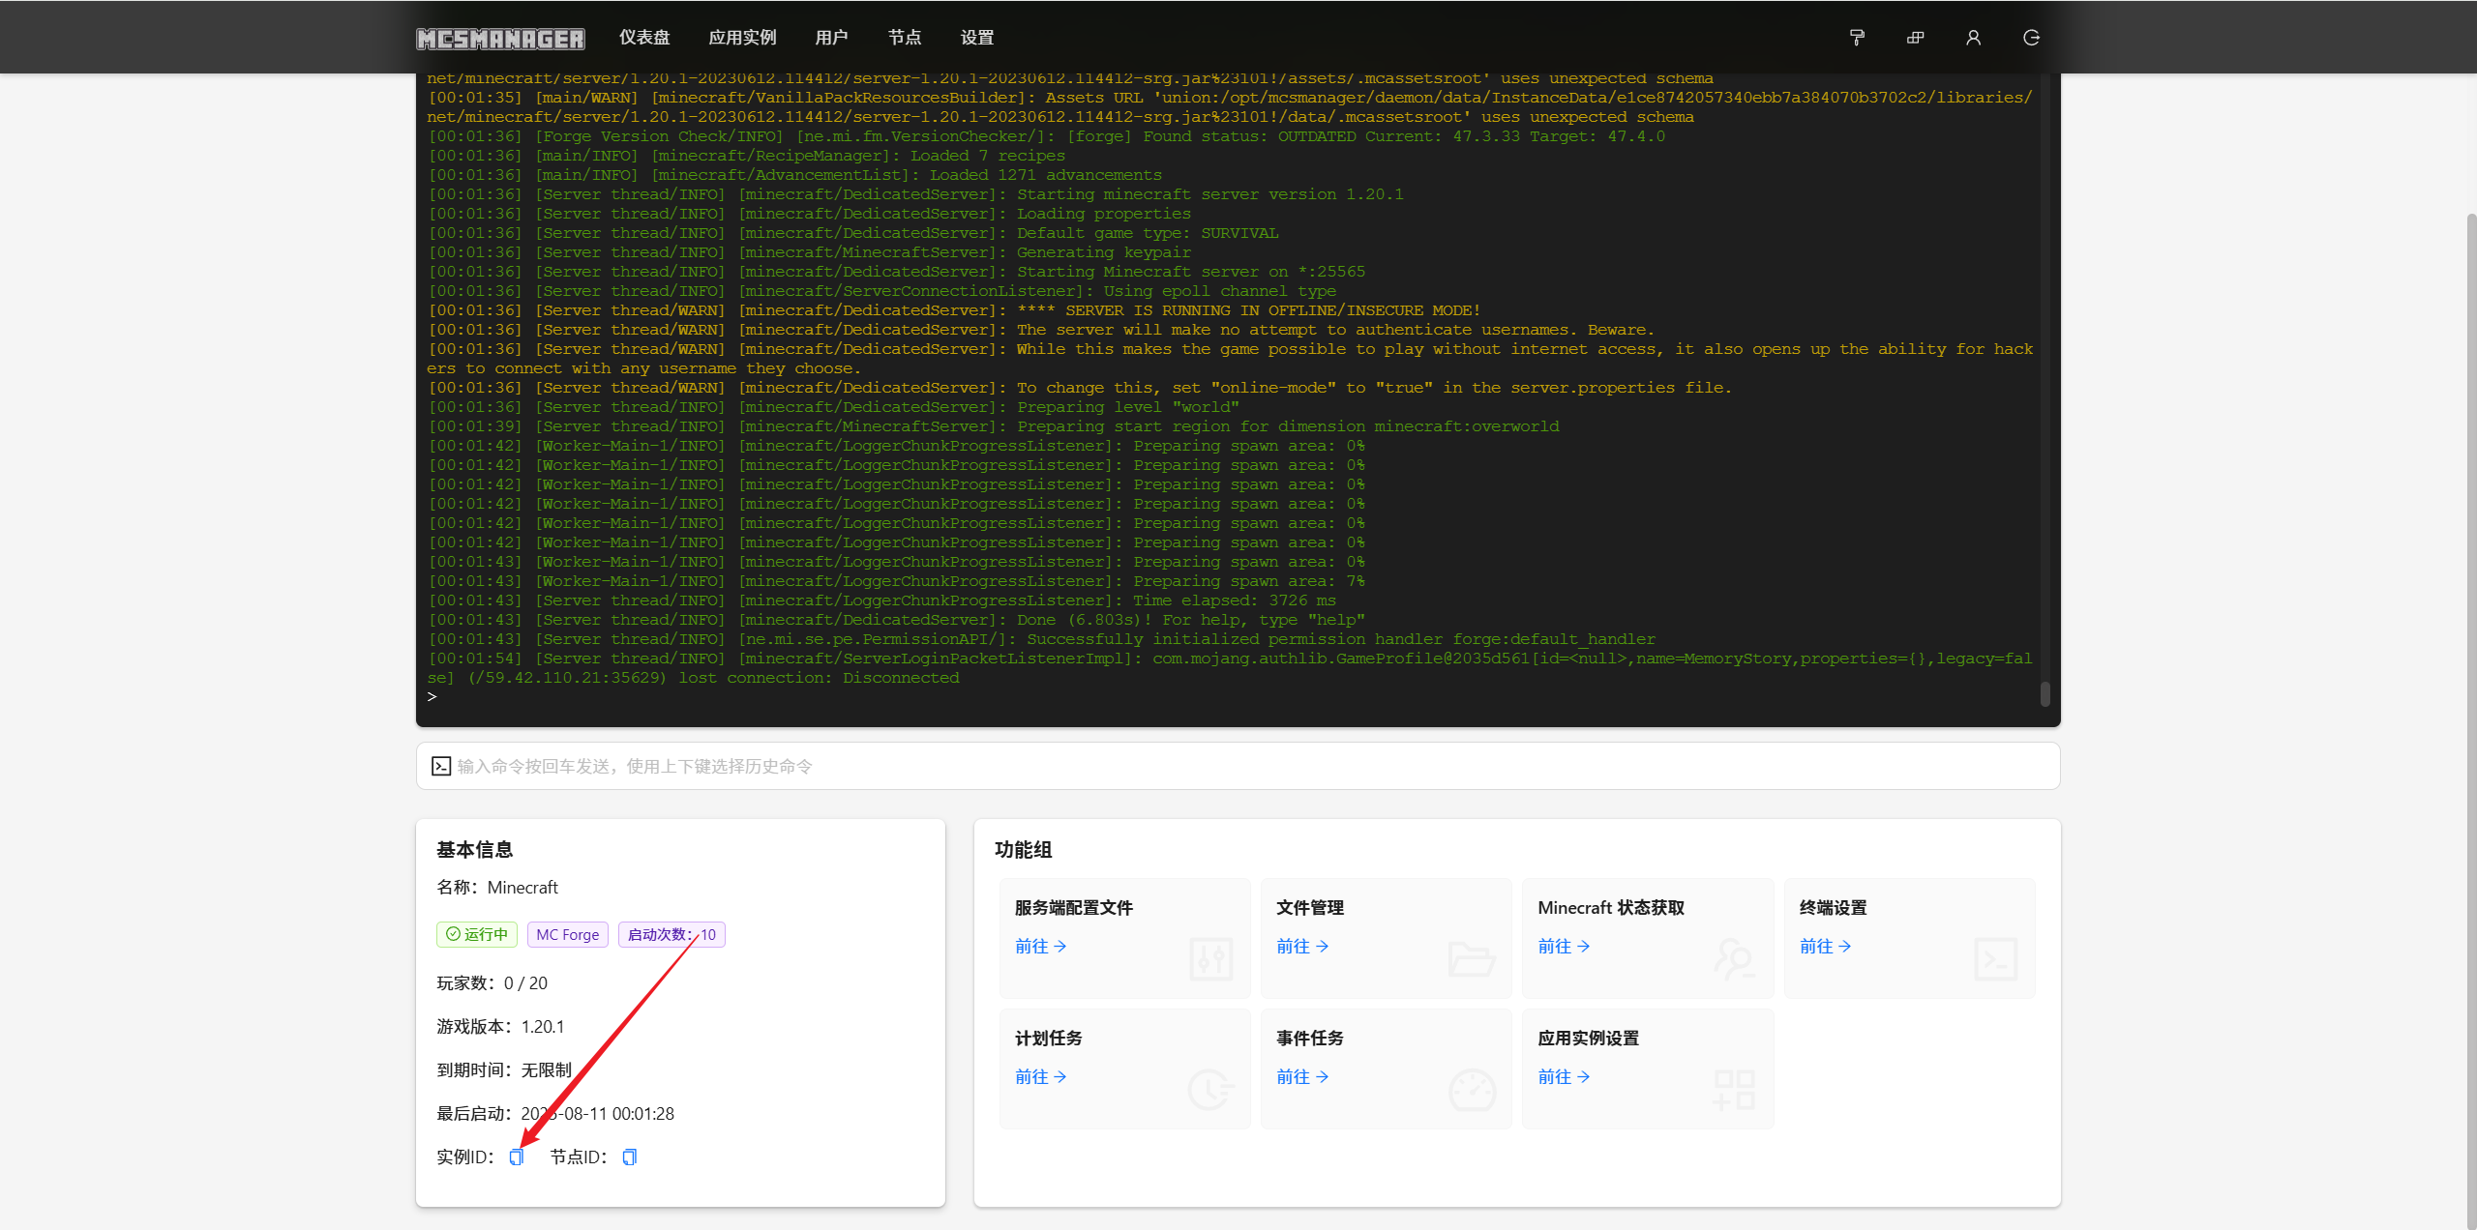Click the 基本信息 heading

tap(474, 849)
